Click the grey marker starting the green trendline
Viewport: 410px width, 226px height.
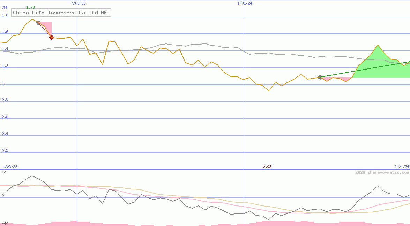pos(320,77)
